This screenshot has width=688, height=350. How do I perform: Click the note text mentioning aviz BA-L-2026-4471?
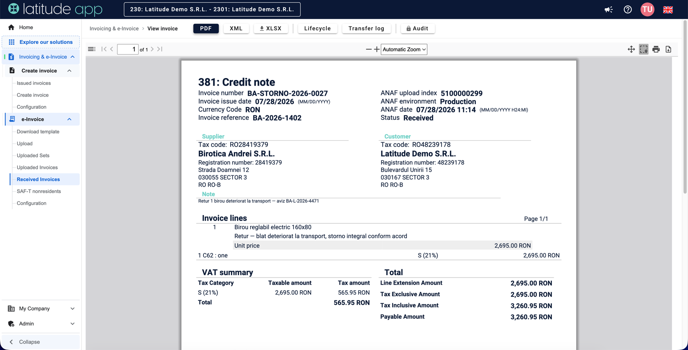tap(258, 201)
